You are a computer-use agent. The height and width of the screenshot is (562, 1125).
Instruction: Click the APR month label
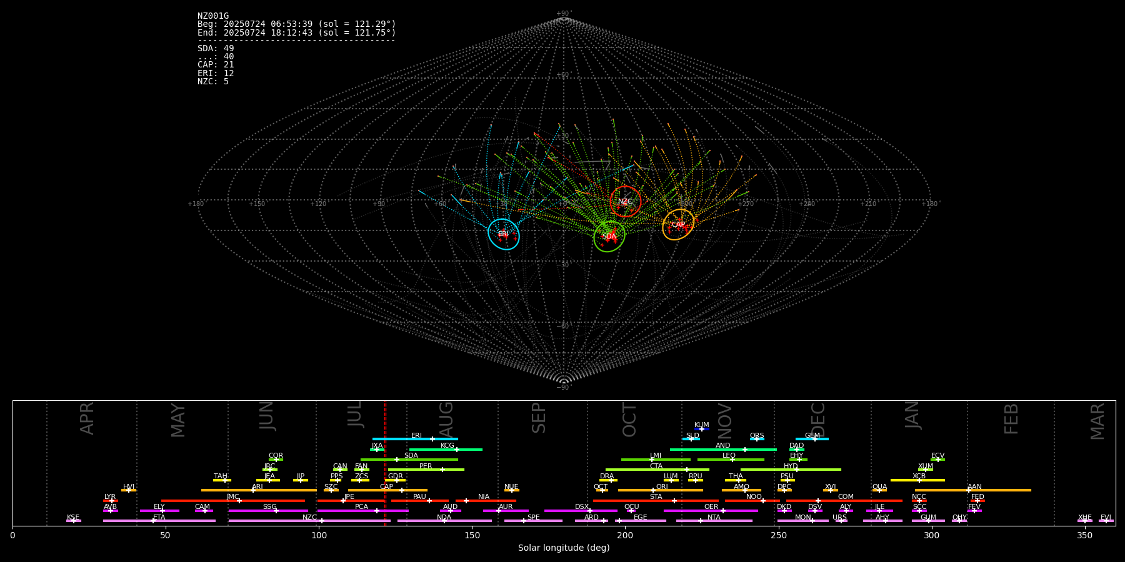87,418
